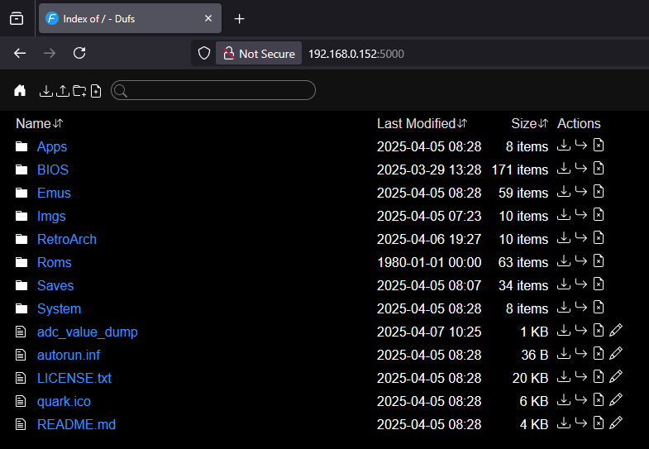Open a new browser tab
Image resolution: width=649 pixels, height=449 pixels.
click(240, 18)
